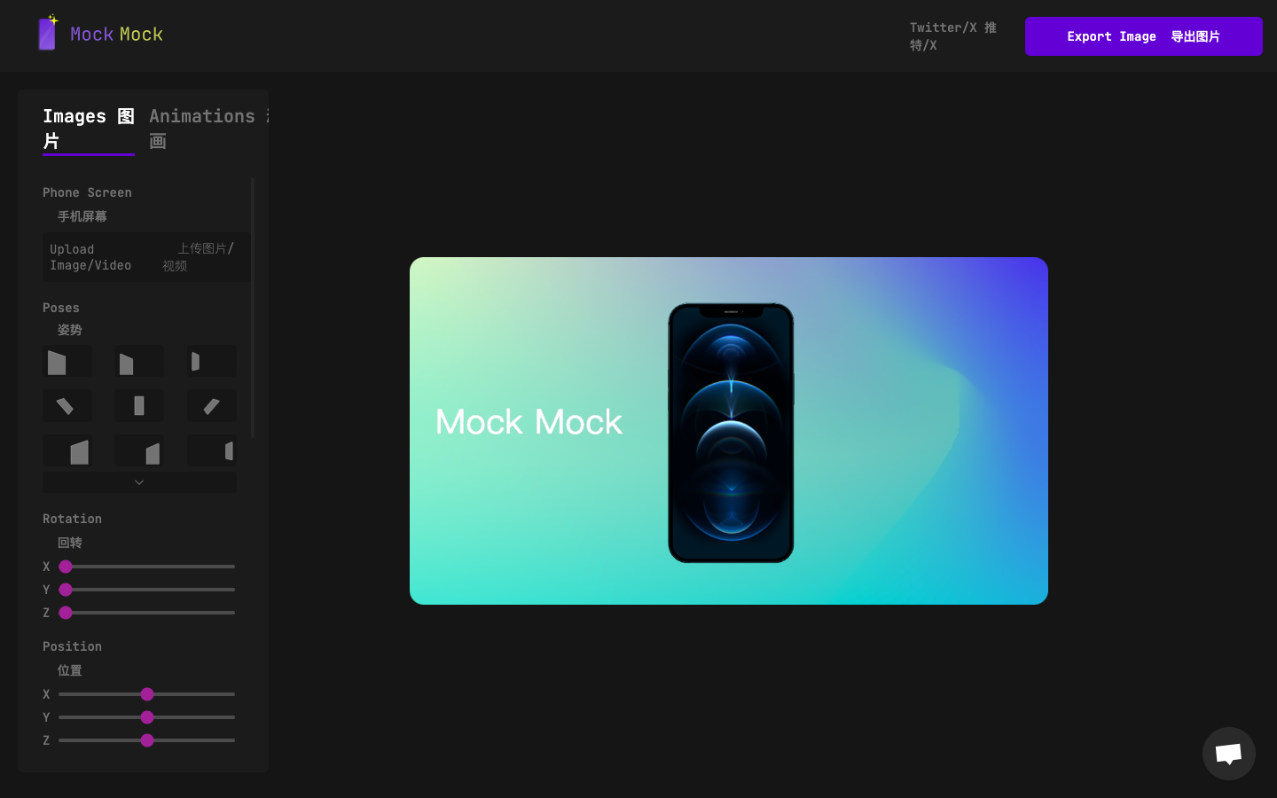Viewport: 1277px width, 798px height.
Task: Open the Twitter/X link
Action: [952, 35]
